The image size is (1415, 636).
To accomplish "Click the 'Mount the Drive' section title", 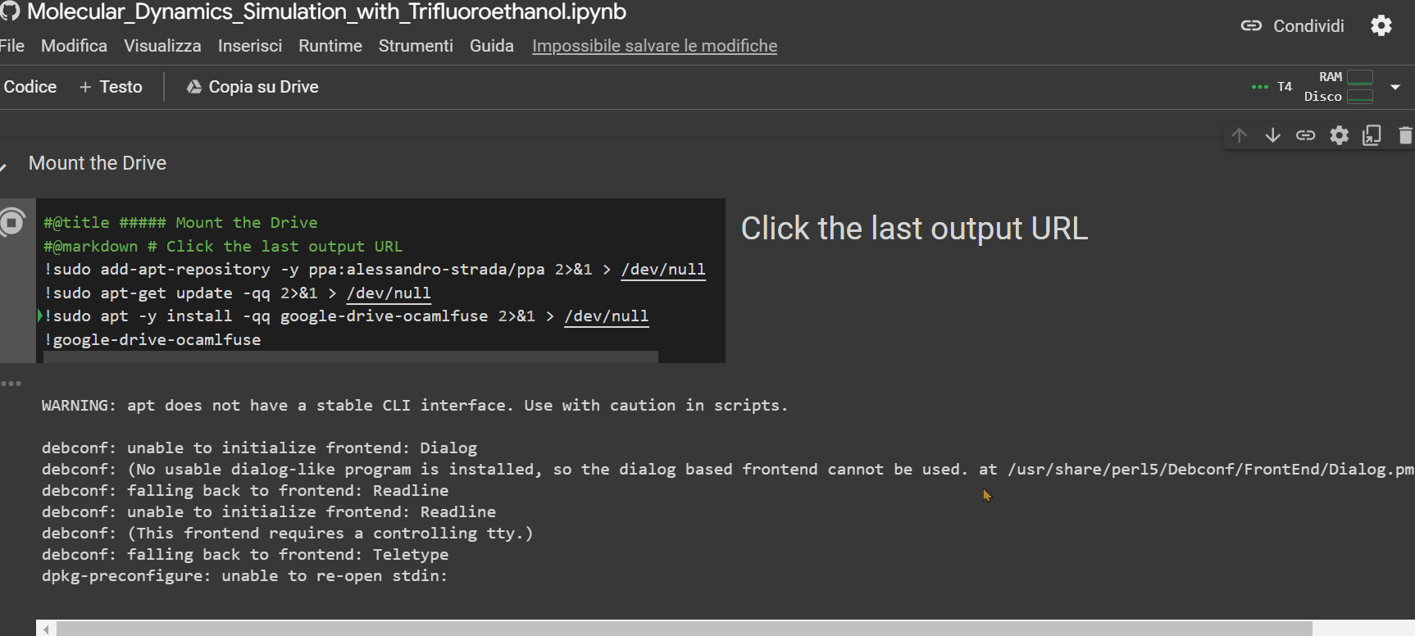I will [x=98, y=163].
